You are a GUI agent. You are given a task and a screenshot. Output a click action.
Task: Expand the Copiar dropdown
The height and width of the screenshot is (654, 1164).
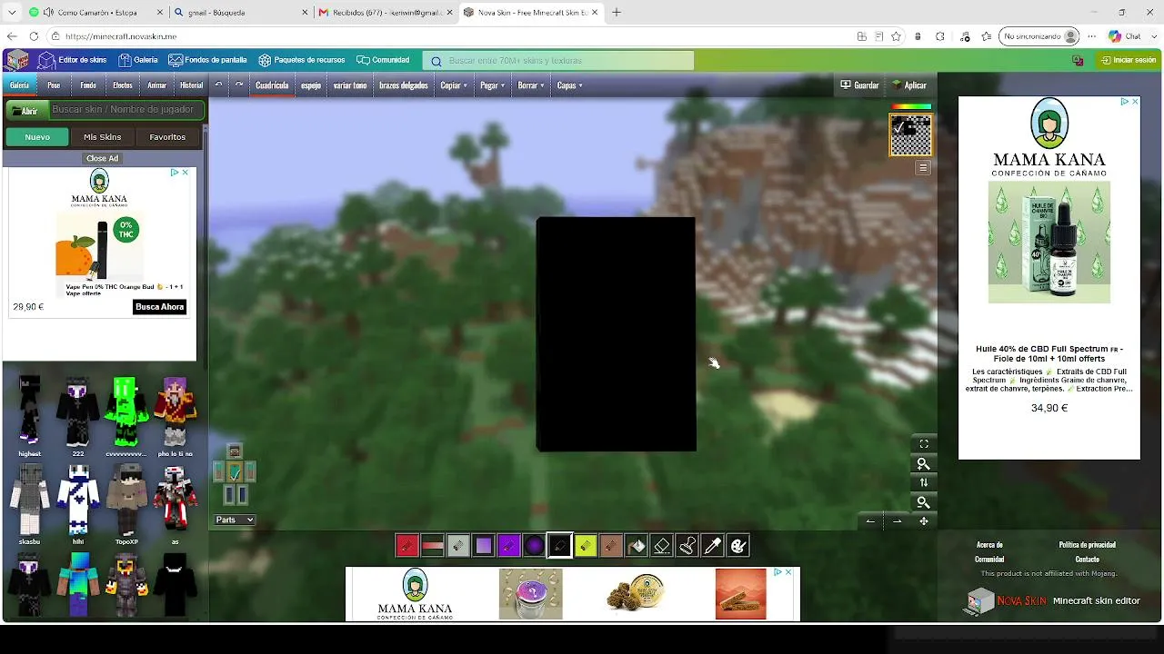pyautogui.click(x=454, y=85)
